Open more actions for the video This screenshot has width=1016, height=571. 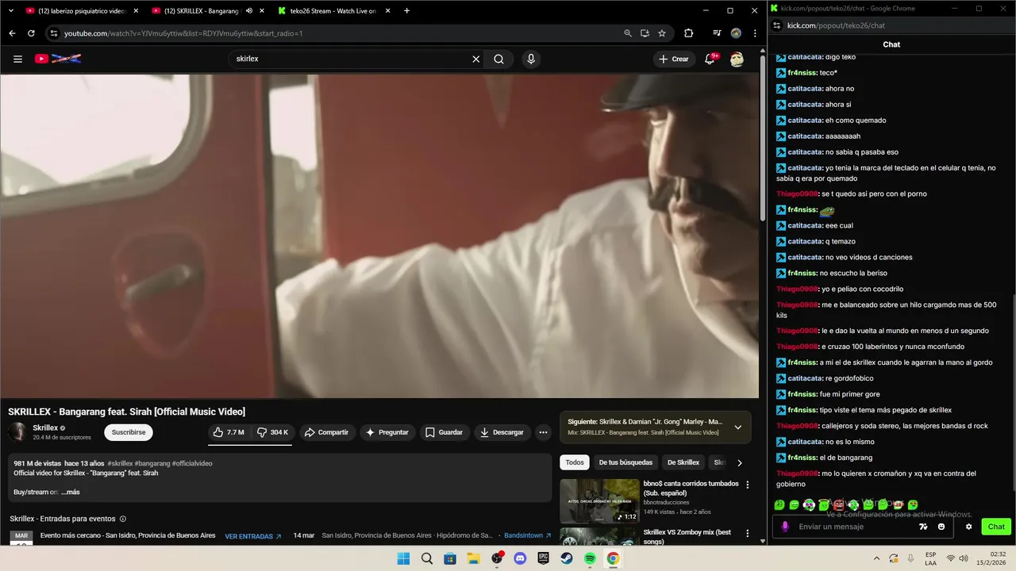click(543, 432)
